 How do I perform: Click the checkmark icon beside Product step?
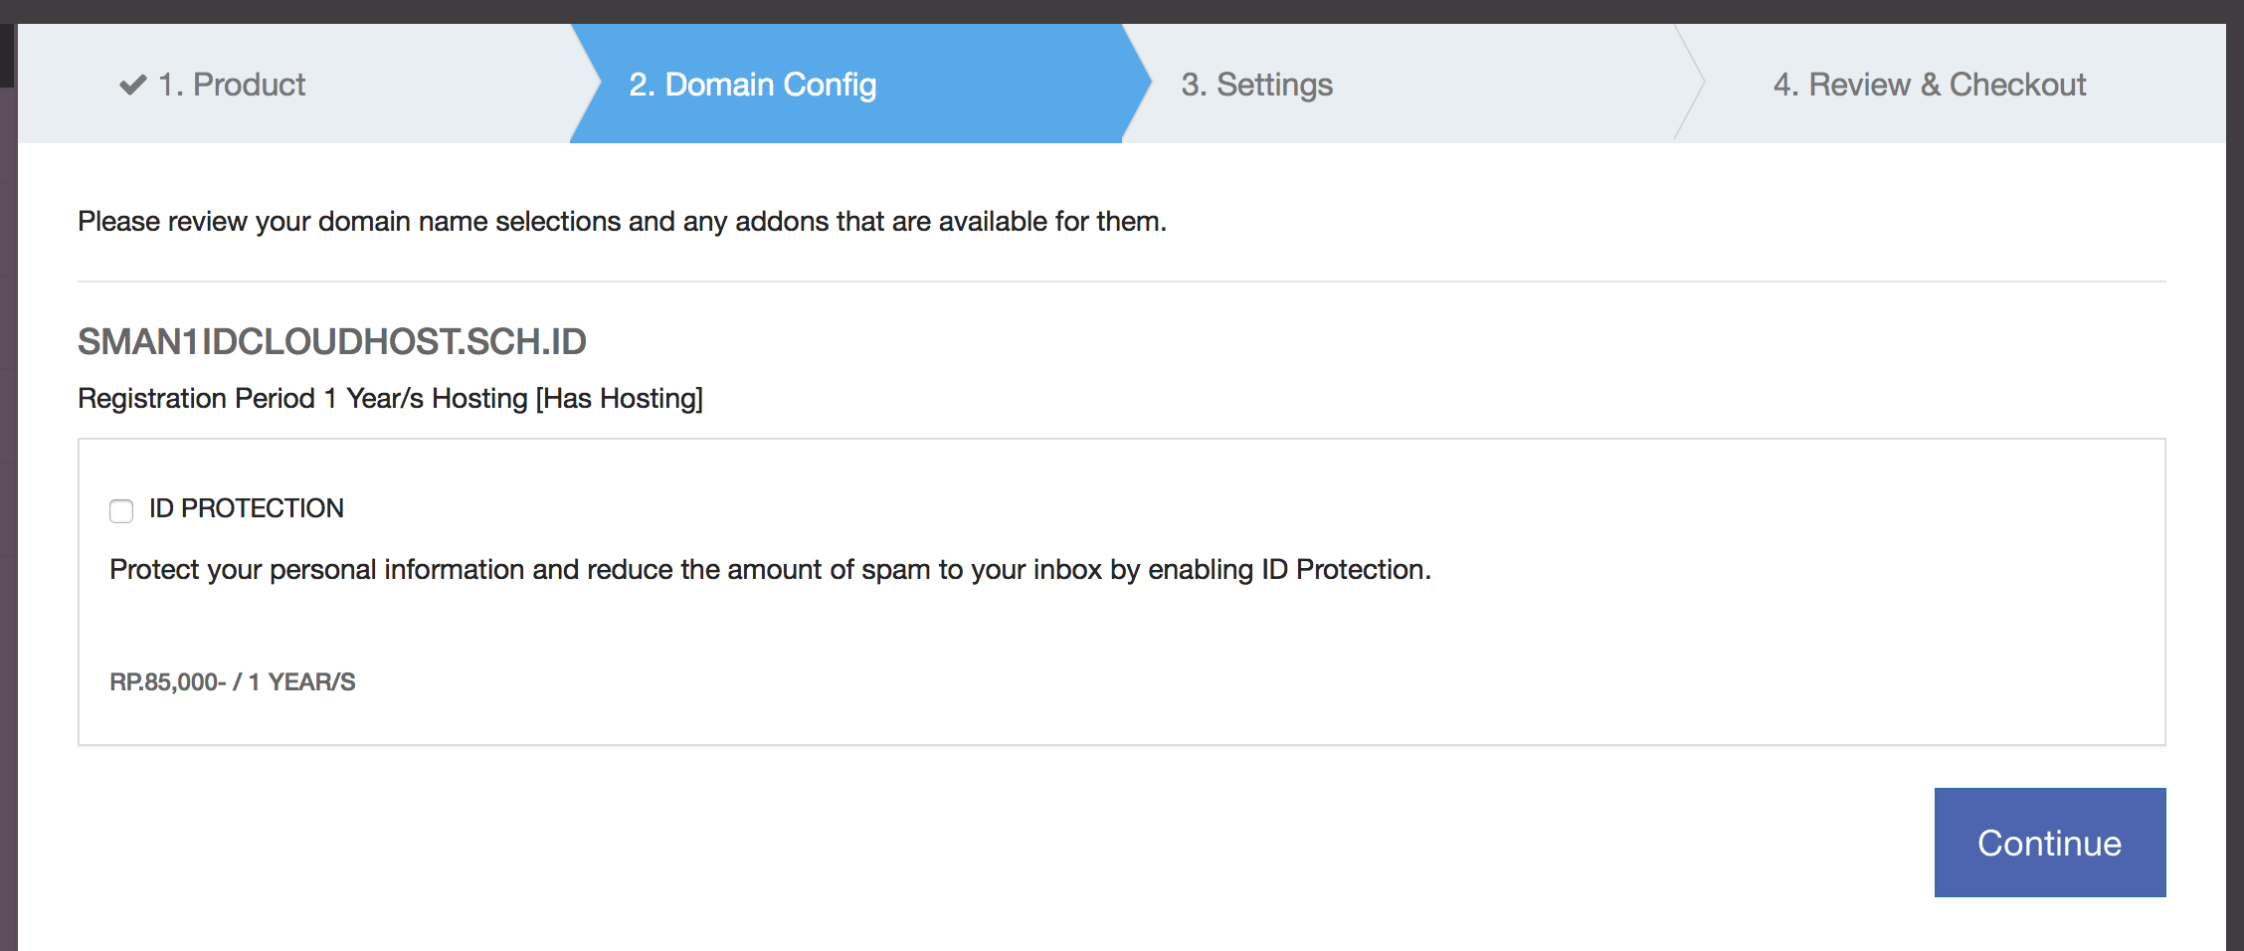tap(132, 85)
